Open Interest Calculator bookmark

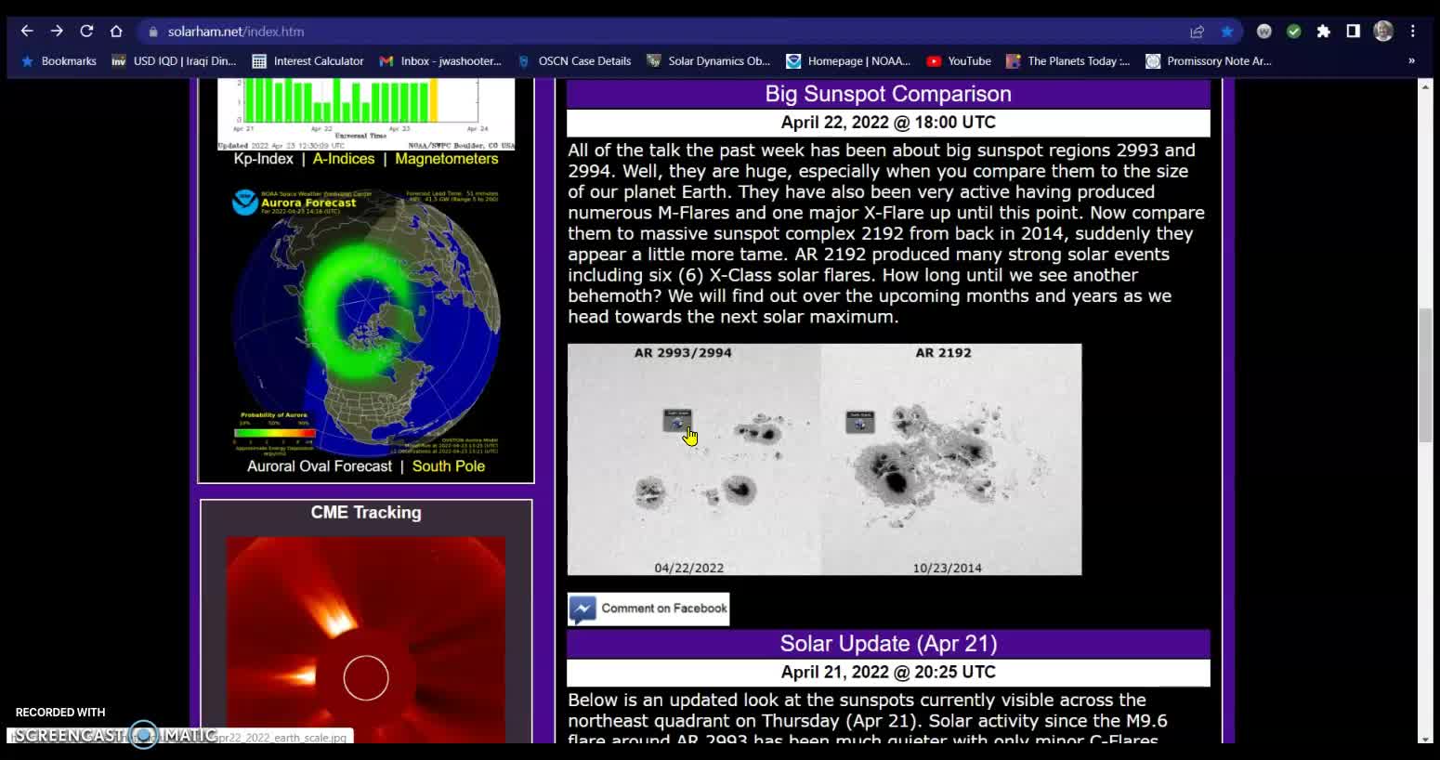(x=308, y=61)
